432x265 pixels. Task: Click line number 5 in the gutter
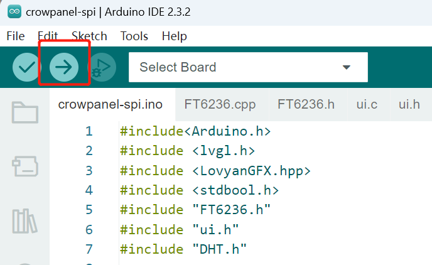(x=89, y=210)
